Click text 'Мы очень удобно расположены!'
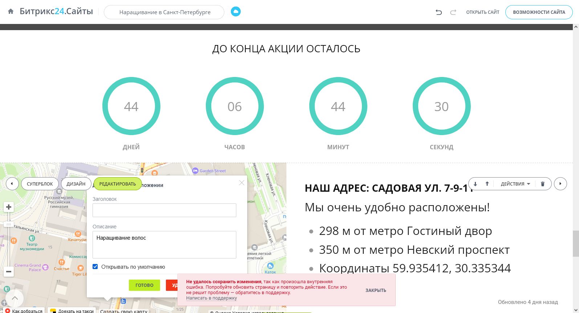Screen dimensions: 579x313 point(397,207)
